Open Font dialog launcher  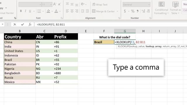(x=62, y=18)
